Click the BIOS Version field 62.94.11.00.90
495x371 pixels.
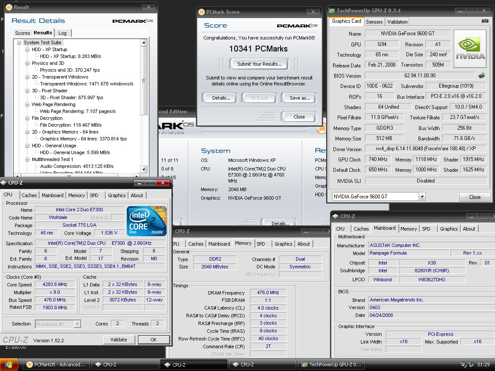click(x=420, y=76)
